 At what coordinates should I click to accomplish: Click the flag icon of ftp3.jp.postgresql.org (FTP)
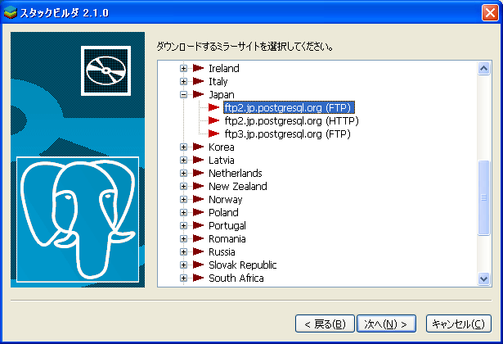click(213, 134)
